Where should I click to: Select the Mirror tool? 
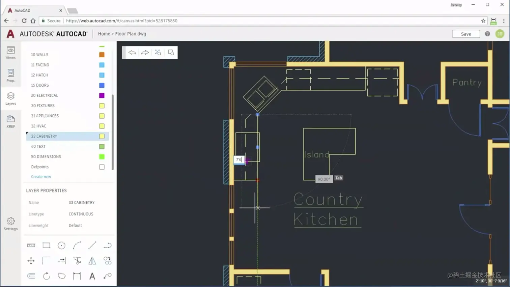[x=92, y=261]
